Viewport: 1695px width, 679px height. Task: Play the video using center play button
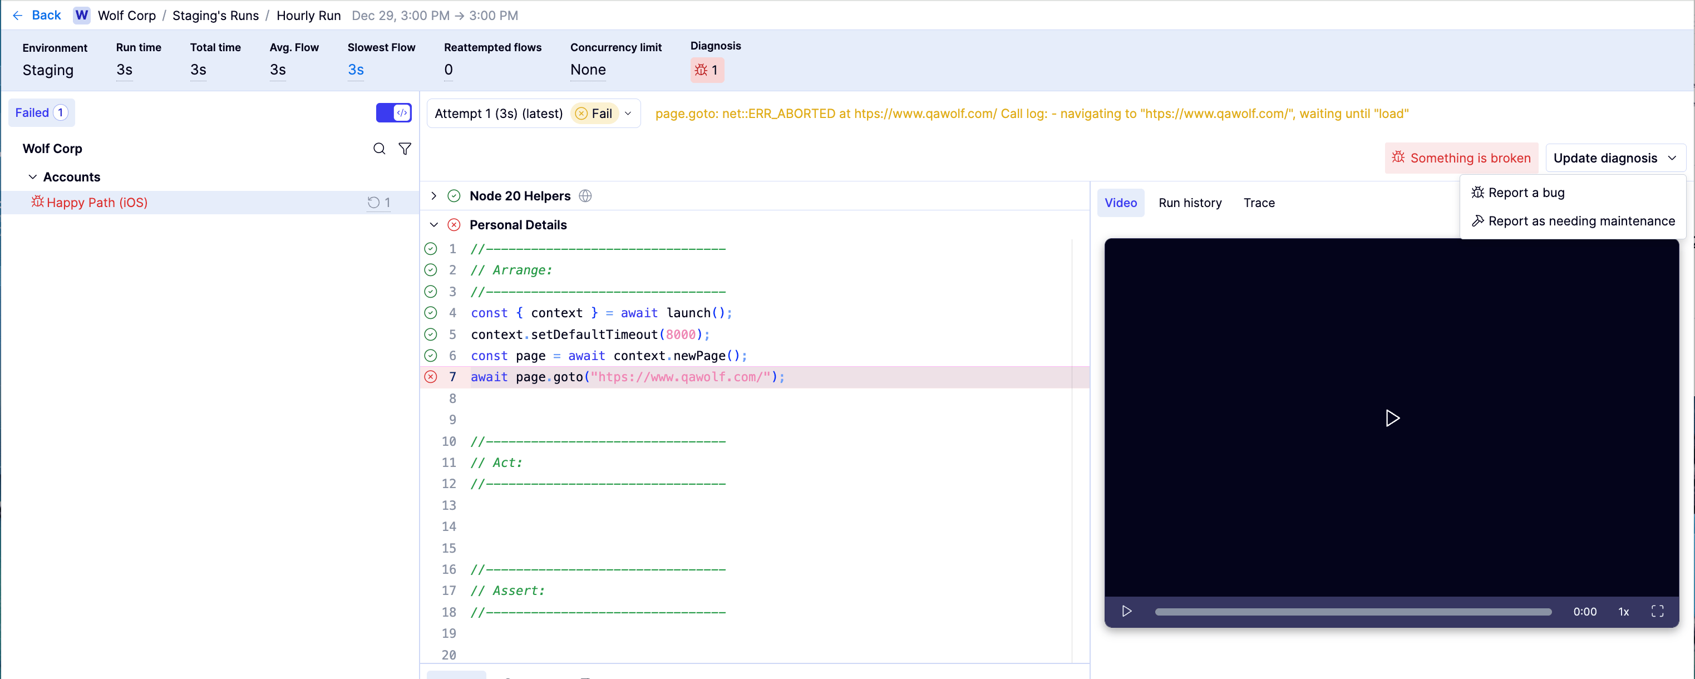pyautogui.click(x=1392, y=419)
